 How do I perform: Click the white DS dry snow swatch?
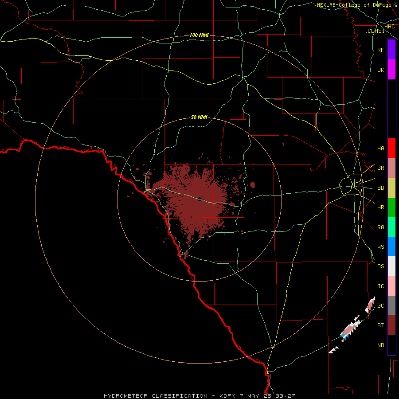pyautogui.click(x=391, y=266)
